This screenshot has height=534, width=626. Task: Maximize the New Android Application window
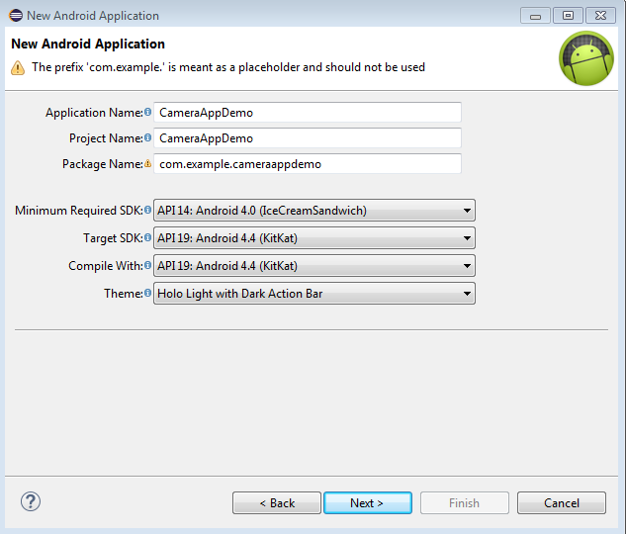tap(568, 16)
